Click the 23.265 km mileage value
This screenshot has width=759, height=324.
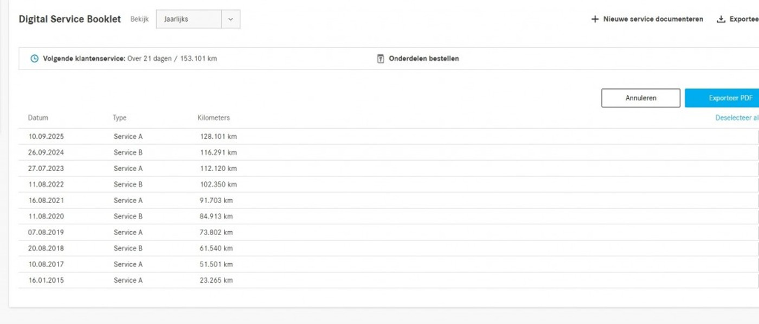point(216,281)
